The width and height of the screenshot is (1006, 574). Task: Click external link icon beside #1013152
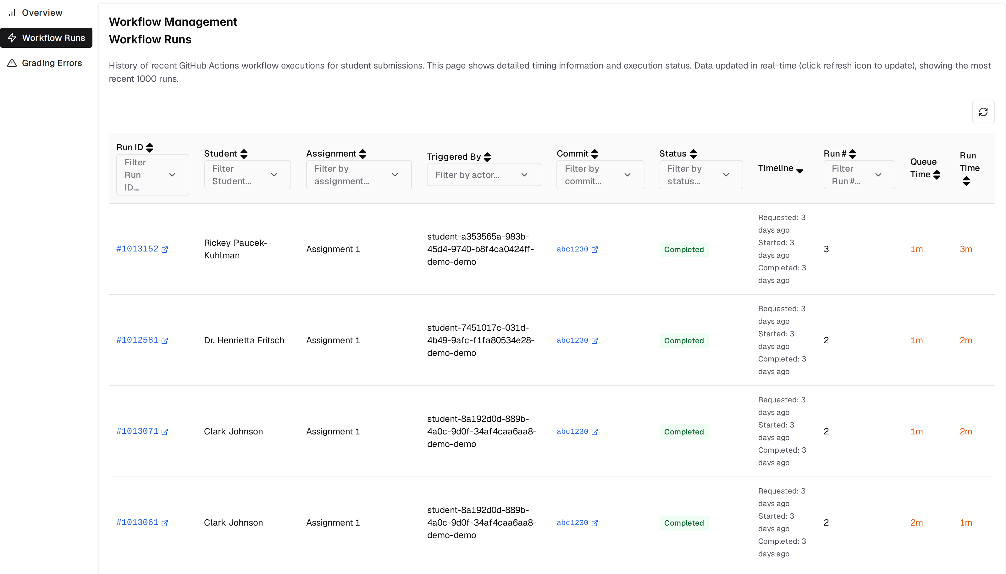(165, 250)
